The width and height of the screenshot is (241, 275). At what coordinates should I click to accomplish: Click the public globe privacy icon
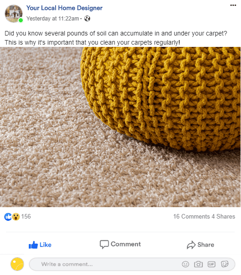click(87, 18)
